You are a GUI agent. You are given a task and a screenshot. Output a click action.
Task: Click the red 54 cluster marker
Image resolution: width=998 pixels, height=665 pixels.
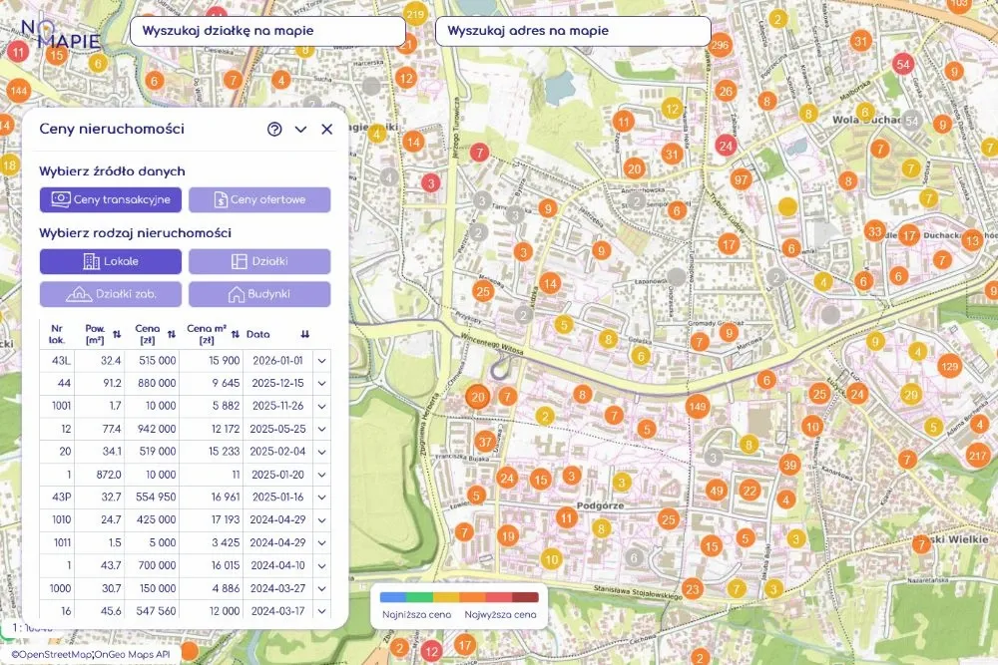pos(902,64)
